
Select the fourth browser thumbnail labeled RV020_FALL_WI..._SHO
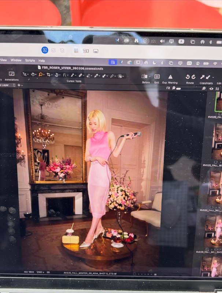212,232
